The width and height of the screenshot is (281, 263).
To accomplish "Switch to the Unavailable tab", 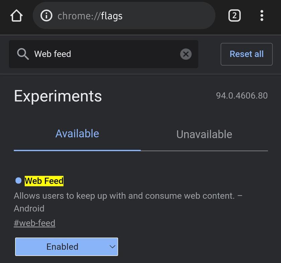I will pos(204,135).
